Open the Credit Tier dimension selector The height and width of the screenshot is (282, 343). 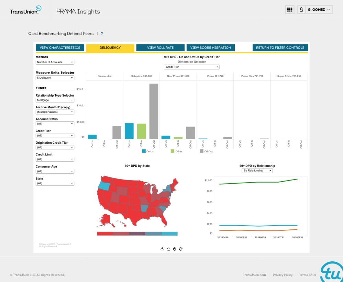click(191, 67)
